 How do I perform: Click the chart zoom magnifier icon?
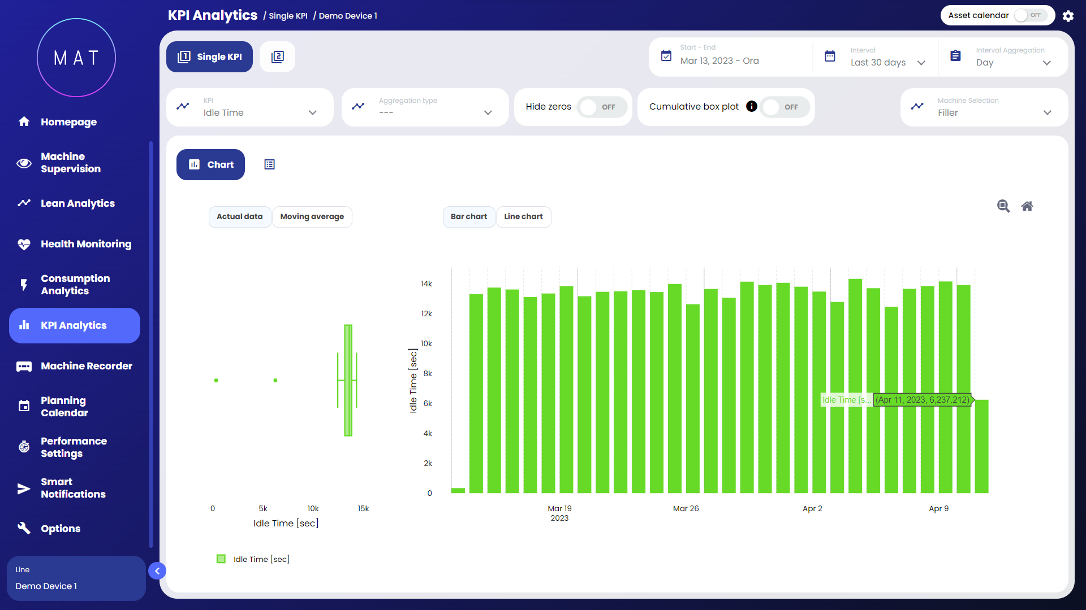1003,206
